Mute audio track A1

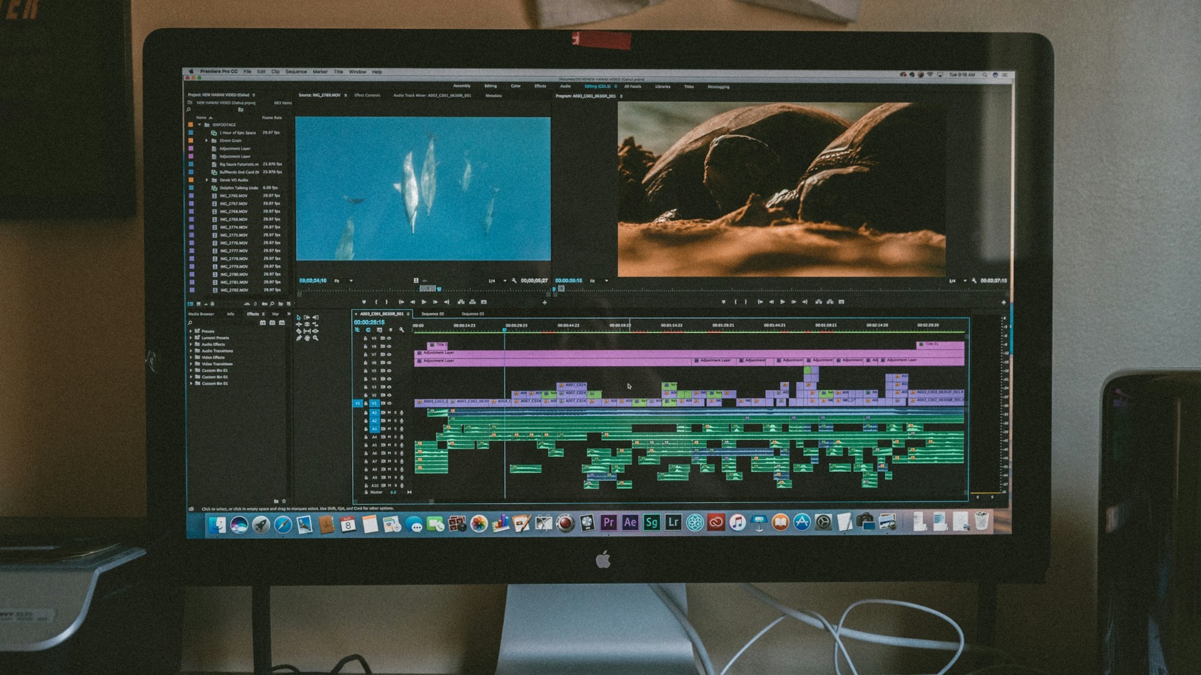(389, 412)
